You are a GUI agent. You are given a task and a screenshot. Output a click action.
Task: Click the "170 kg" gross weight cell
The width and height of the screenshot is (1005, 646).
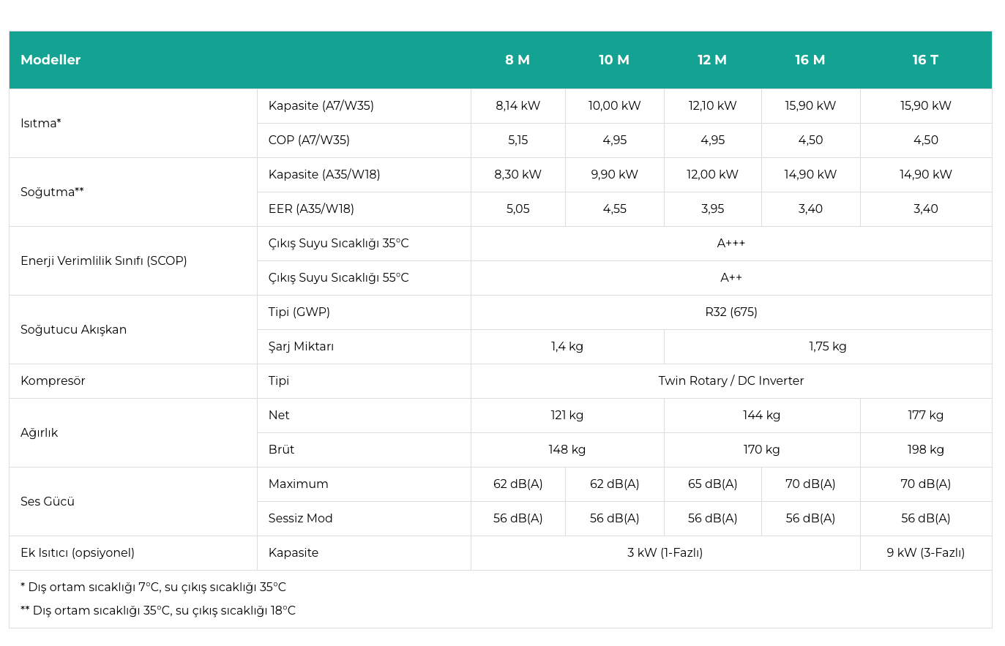click(761, 449)
